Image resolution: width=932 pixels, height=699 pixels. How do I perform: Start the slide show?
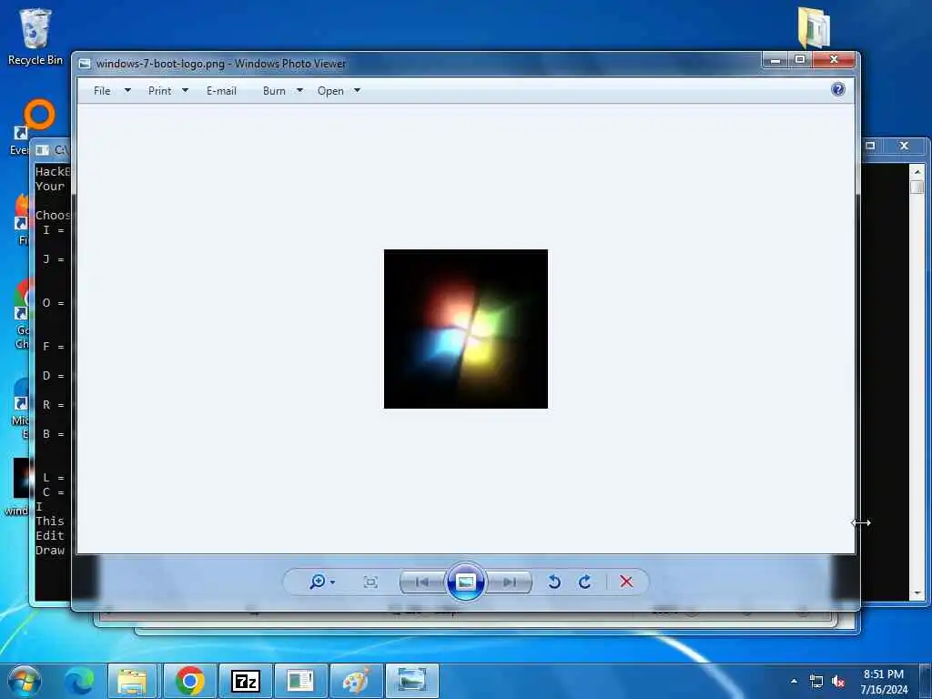pos(465,582)
